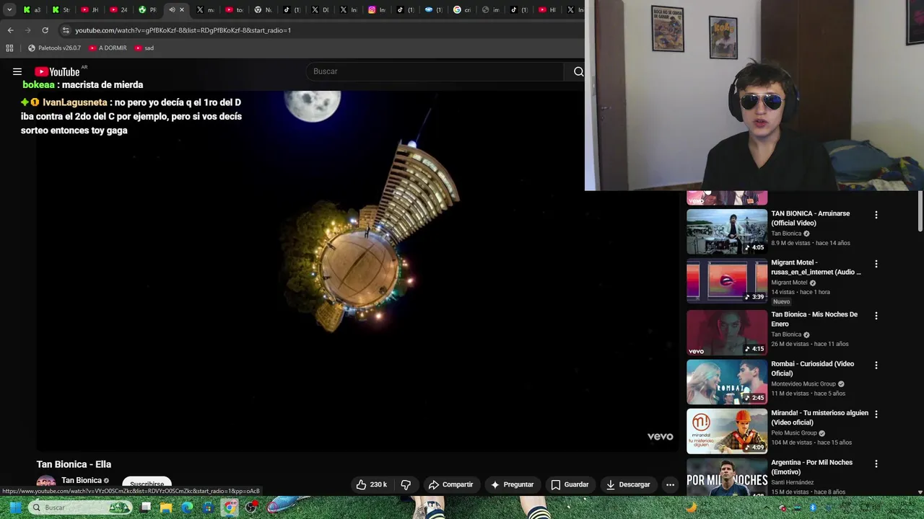The height and width of the screenshot is (519, 924).
Task: Open Task View on the taskbar
Action: (x=146, y=507)
